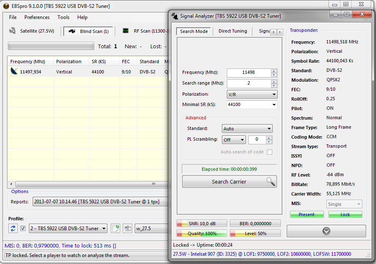Click the scan progress bar in EBSpro
Image resolution: width=376 pixels, height=264 pixels.
(51, 46)
